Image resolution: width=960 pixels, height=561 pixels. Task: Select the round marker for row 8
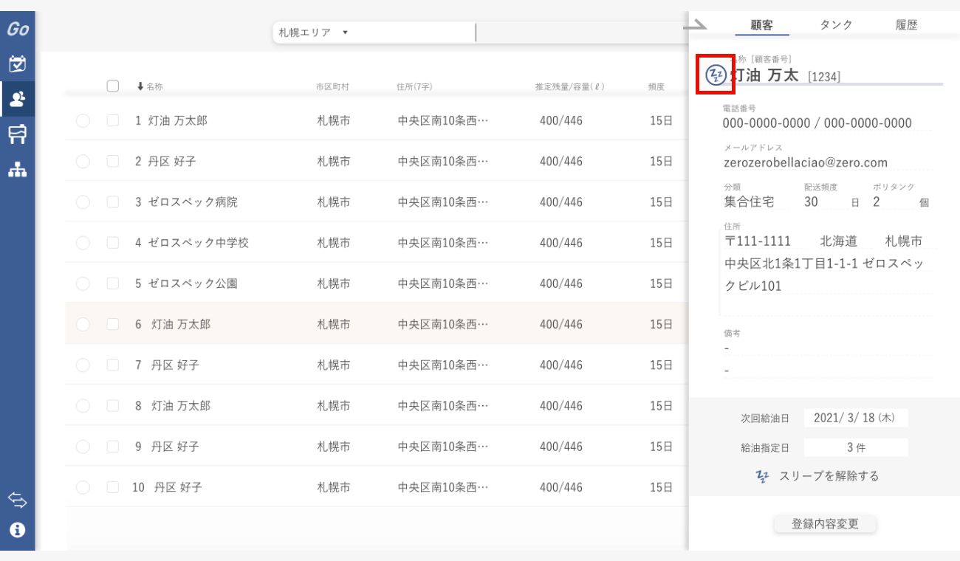click(83, 405)
